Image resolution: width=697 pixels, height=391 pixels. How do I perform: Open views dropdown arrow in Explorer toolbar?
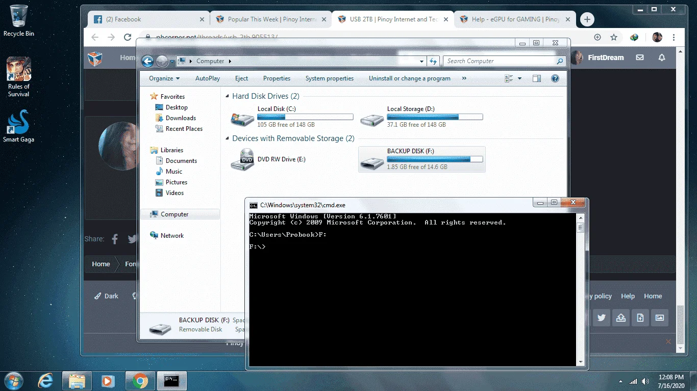tap(519, 78)
